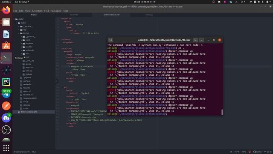This screenshot has width=273, height=154.
Task: Expand the database folder
Action: [x=22, y=44]
